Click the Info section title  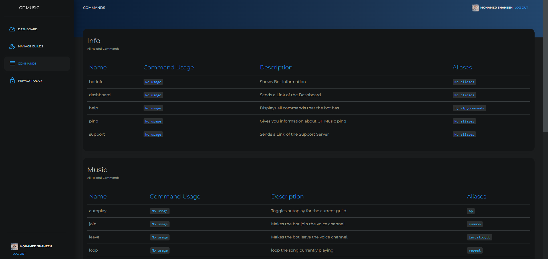click(x=94, y=41)
